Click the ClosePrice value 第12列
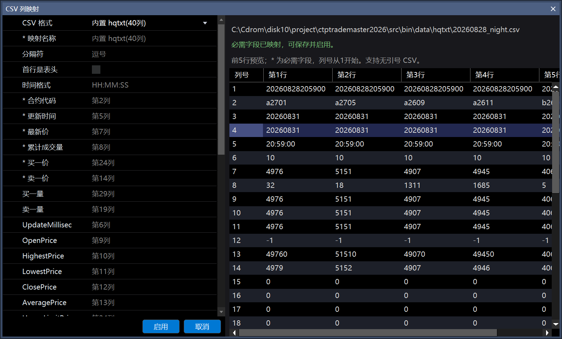Image resolution: width=562 pixels, height=339 pixels. tap(103, 287)
